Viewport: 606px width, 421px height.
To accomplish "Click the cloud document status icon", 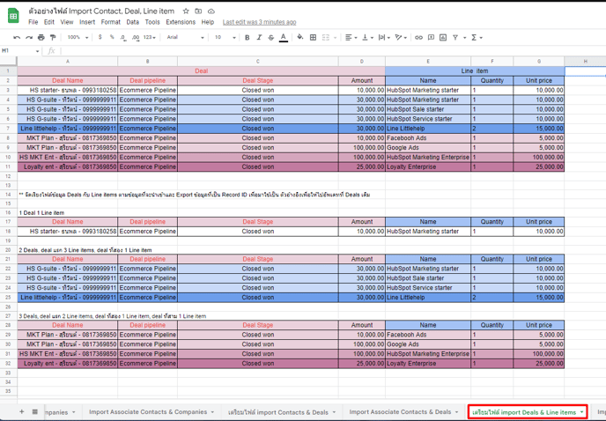I will coord(211,11).
